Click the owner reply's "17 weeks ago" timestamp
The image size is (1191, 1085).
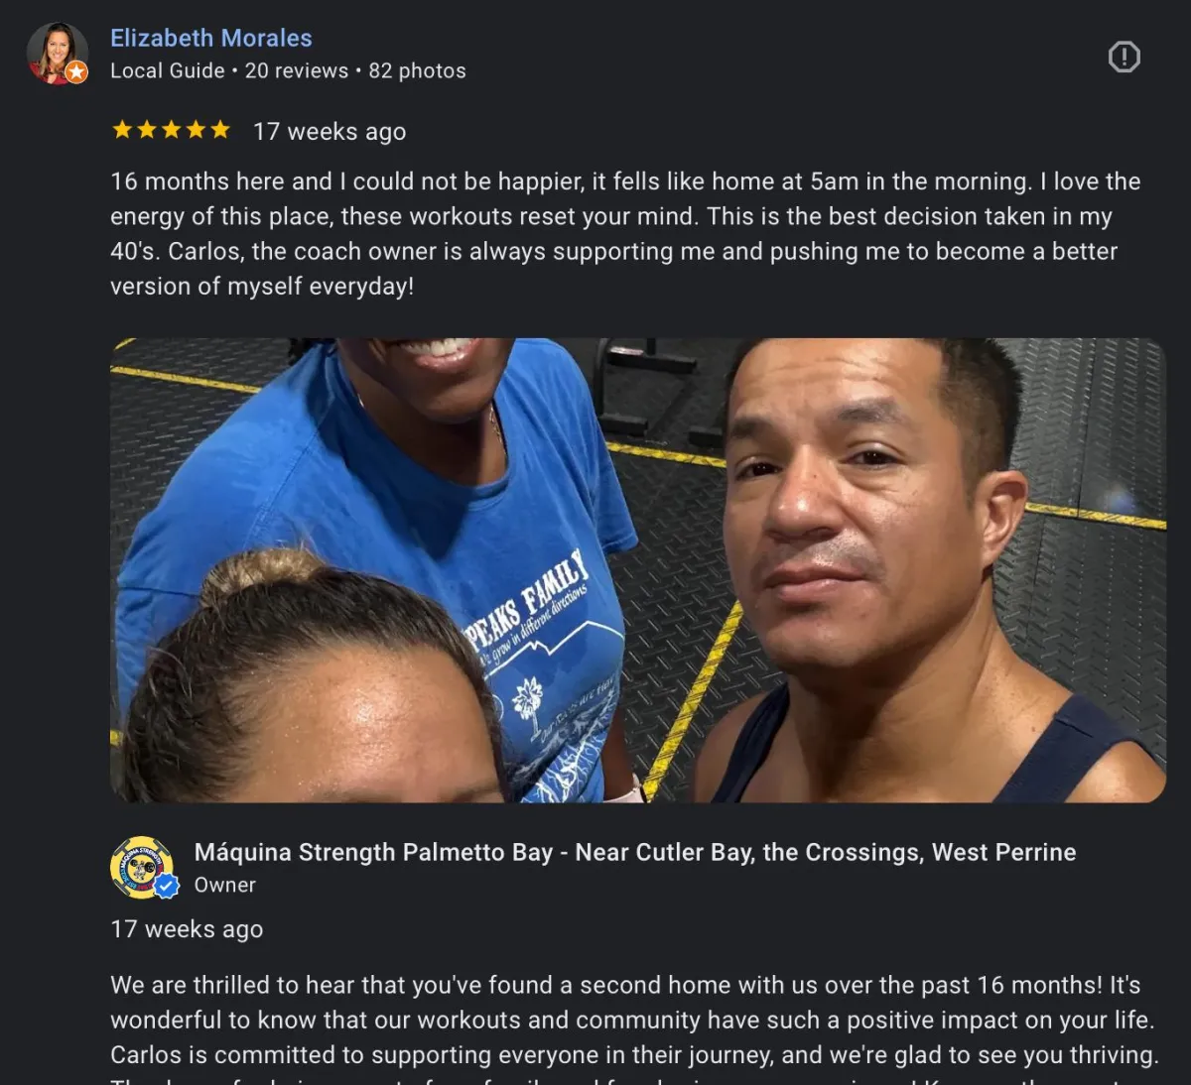tap(187, 929)
